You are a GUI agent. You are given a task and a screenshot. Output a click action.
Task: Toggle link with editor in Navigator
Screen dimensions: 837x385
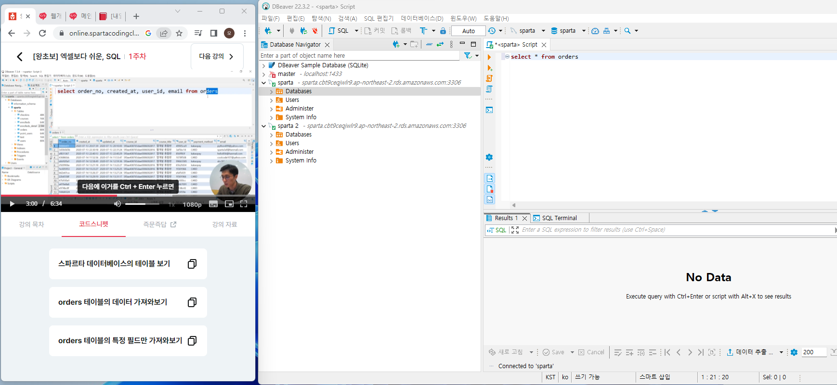(x=440, y=44)
